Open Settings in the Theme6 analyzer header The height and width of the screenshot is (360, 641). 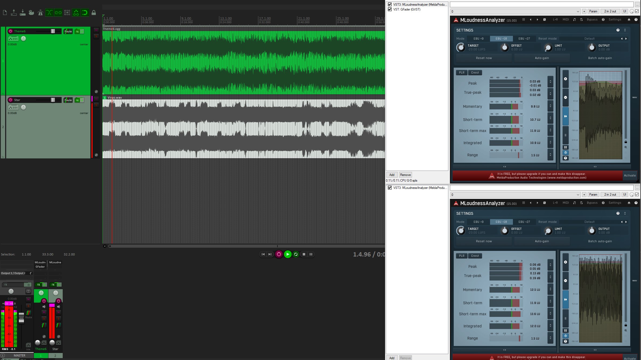[x=615, y=20]
